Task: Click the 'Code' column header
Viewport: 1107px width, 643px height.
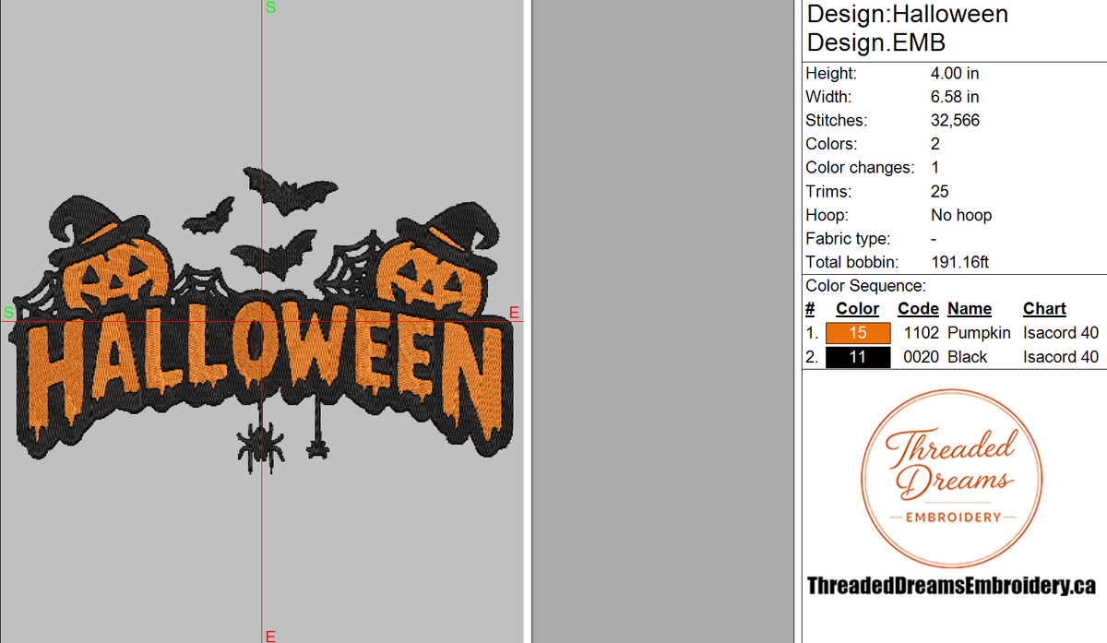Action: click(918, 309)
